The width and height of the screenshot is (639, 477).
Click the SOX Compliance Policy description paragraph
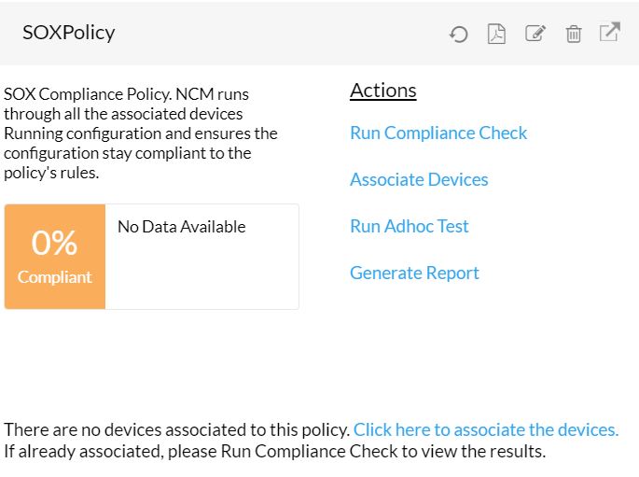click(140, 133)
